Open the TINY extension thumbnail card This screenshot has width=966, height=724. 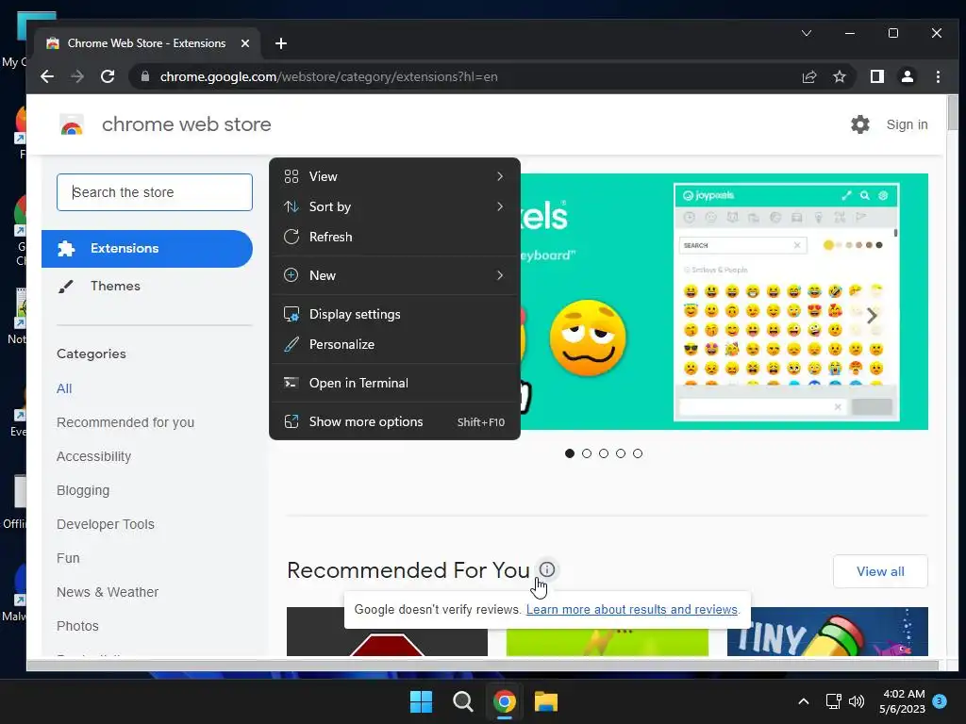827,632
